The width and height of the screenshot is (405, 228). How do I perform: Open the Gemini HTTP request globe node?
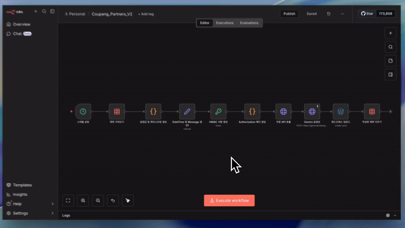(312, 111)
